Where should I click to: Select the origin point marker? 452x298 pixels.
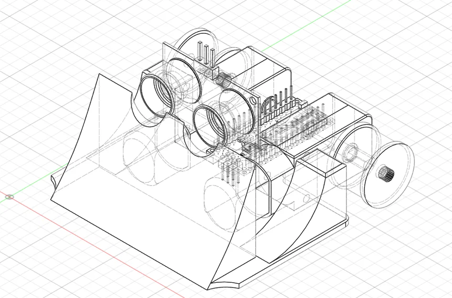click(10, 196)
